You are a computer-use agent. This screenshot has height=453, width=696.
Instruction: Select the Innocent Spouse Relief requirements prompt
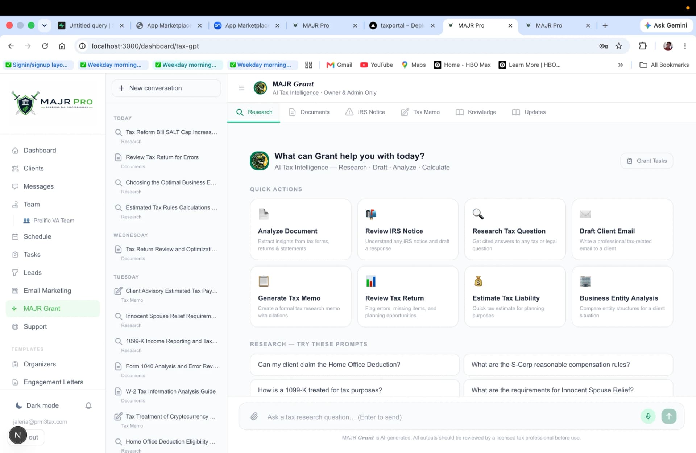pyautogui.click(x=568, y=389)
